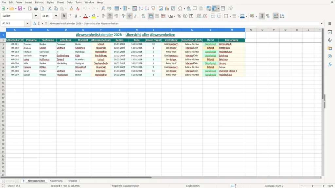This screenshot has width=335, height=188.
Task: Open sidebar Properties panel icon
Action: point(330,32)
